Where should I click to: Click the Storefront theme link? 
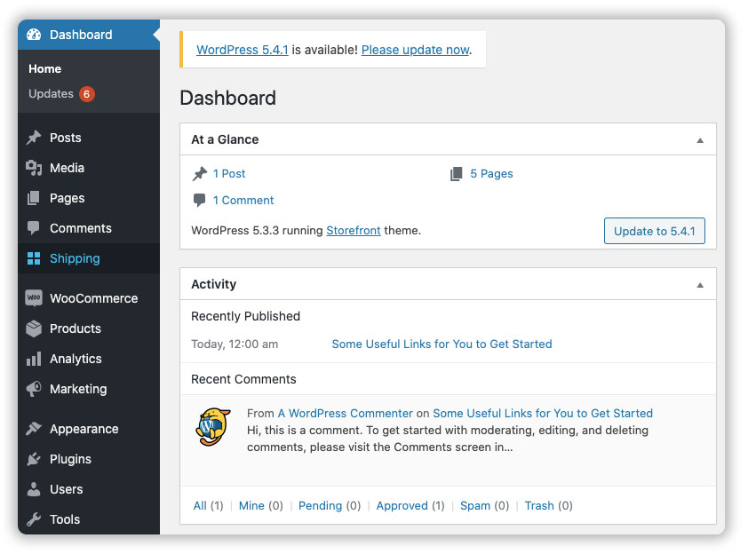354,230
